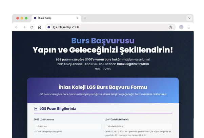Select the İhlas Koleji browser tab

[56, 19]
